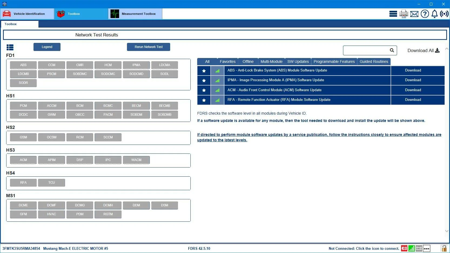This screenshot has height=253, width=450.
Task: Click scrollbar up arrow on right panel
Action: click(x=446, y=49)
